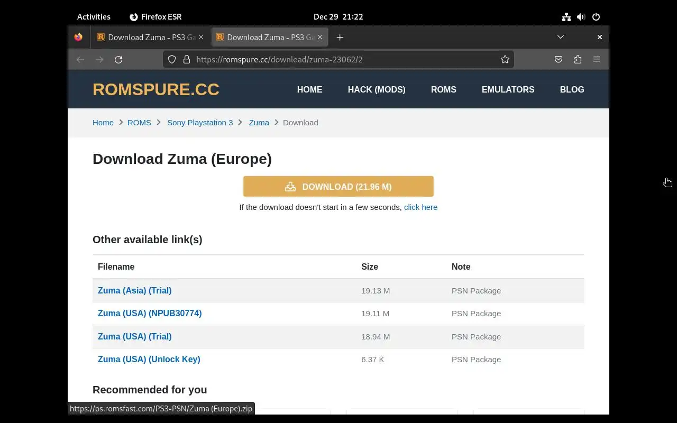Viewport: 677px width, 423px height.
Task: Show site info via padlock icon
Action: 186,59
